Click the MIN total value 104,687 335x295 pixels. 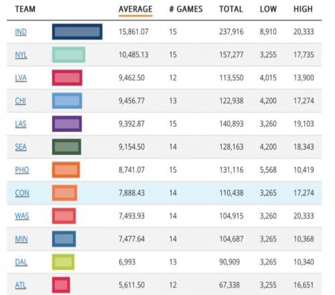tap(231, 239)
